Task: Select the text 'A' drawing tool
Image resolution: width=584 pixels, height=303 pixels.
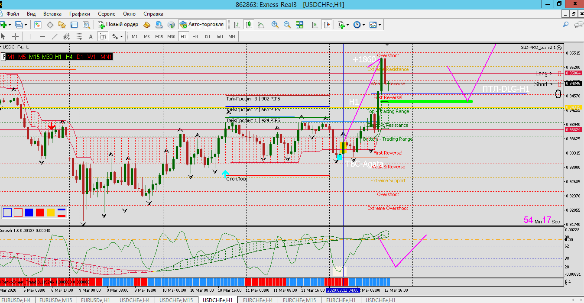Action: (91, 36)
